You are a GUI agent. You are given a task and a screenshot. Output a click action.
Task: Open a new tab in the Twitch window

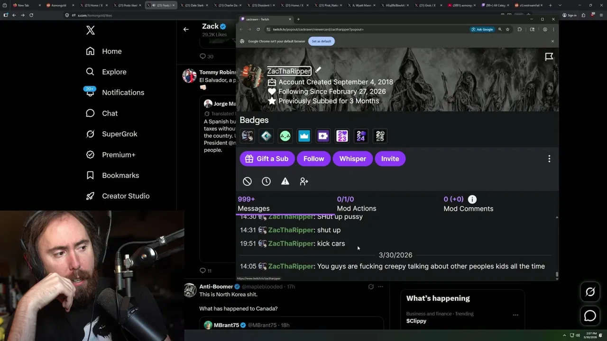[x=298, y=19]
